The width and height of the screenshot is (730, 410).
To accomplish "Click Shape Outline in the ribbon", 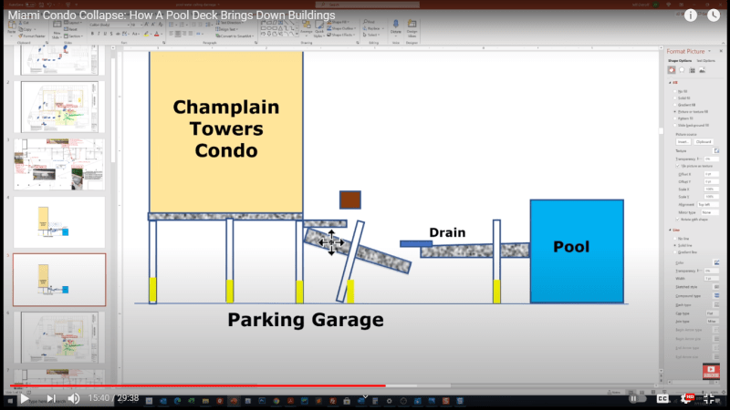I will coord(341,28).
